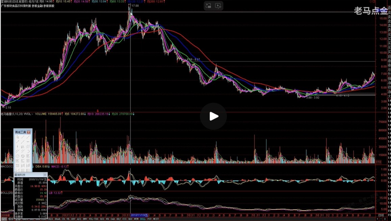Click the 17.00 peak price label
The image size is (391, 221).
click(x=135, y=6)
